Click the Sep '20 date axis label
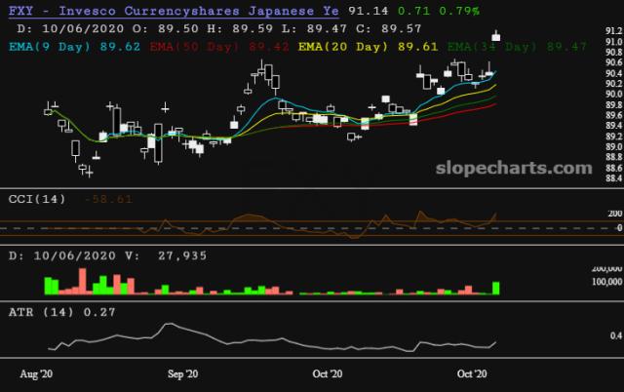 pyautogui.click(x=182, y=374)
